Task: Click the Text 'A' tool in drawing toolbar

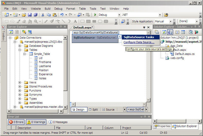Action: 75,21
